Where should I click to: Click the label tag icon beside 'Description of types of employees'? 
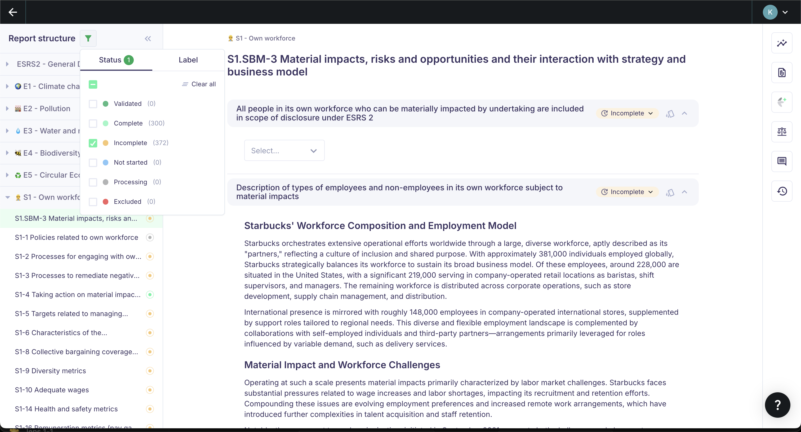pyautogui.click(x=670, y=192)
